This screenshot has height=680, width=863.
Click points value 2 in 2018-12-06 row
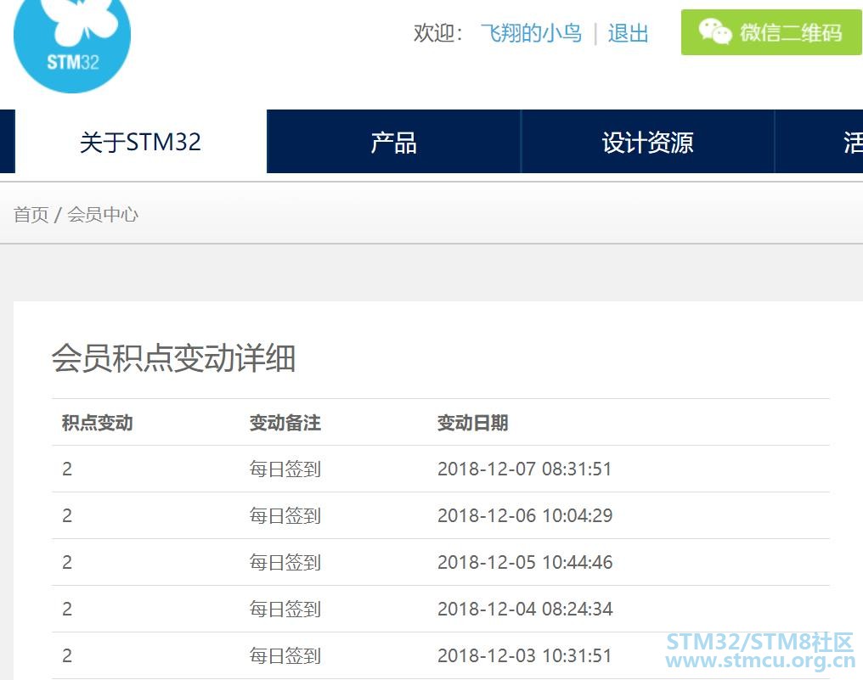pos(67,515)
